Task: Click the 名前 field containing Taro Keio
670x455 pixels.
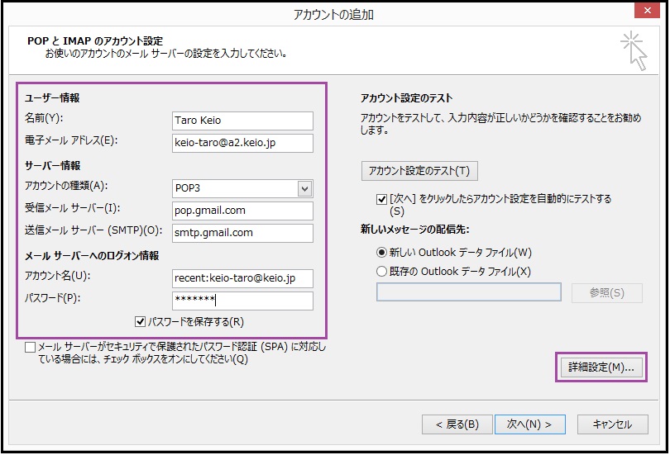Action: 242,121
